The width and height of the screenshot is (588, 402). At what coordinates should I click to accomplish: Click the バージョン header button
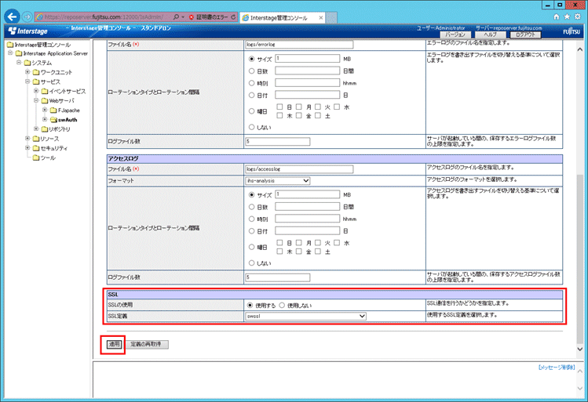[x=455, y=34]
